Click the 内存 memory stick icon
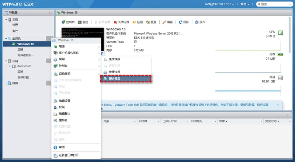 click(x=280, y=54)
